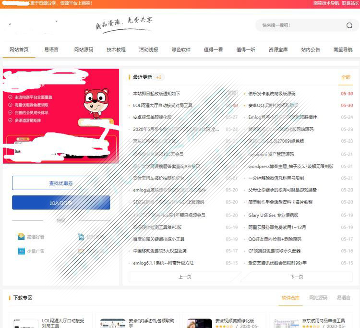Open QQ好友单向检测+删除源码 post

[x=275, y=239]
